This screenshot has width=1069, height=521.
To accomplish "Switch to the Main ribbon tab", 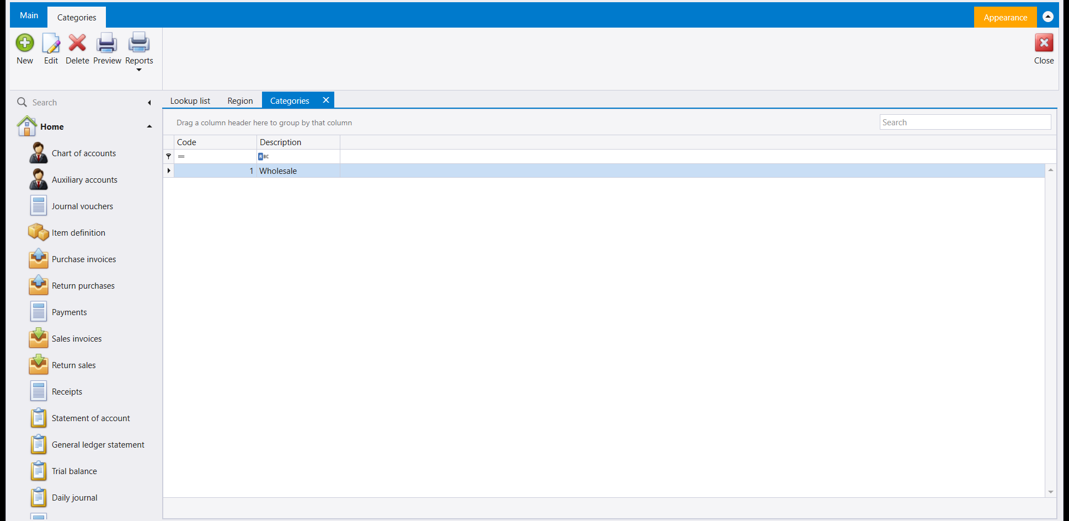I will [x=29, y=15].
